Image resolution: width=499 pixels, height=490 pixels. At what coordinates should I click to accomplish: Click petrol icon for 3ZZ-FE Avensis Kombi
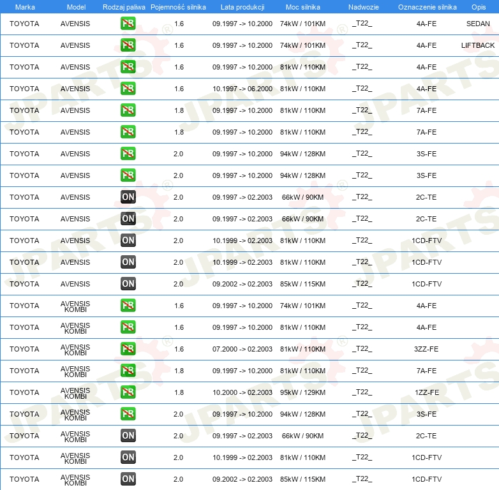click(x=128, y=349)
